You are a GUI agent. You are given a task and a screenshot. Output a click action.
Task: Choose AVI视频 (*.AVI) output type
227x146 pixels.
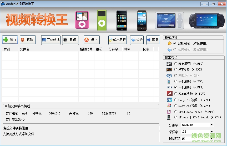(176, 69)
